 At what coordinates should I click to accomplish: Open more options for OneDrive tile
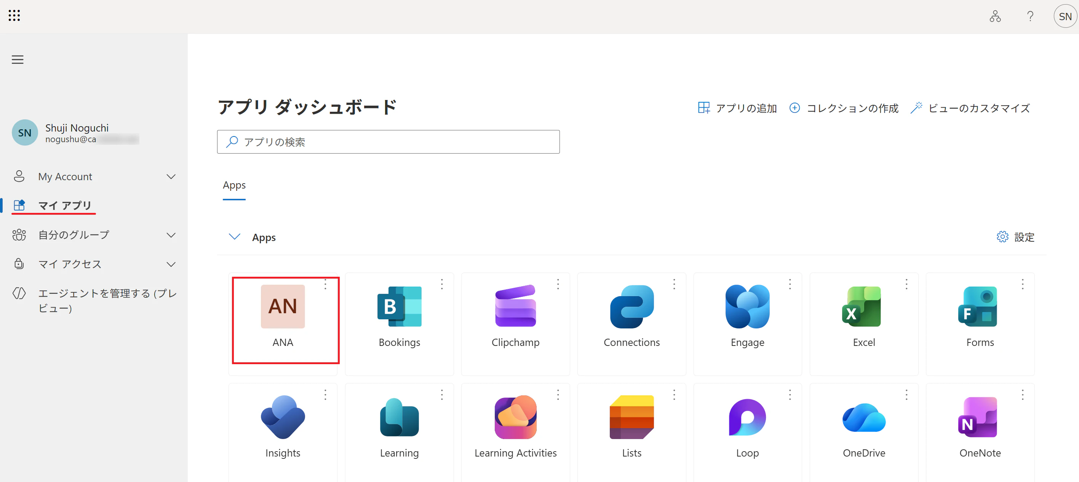[906, 395]
